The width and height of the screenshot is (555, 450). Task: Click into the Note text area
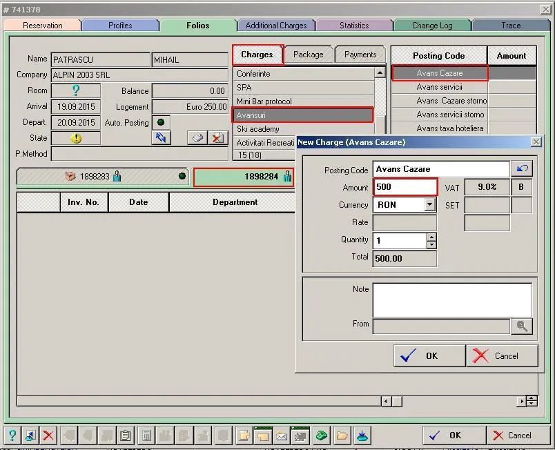point(452,300)
